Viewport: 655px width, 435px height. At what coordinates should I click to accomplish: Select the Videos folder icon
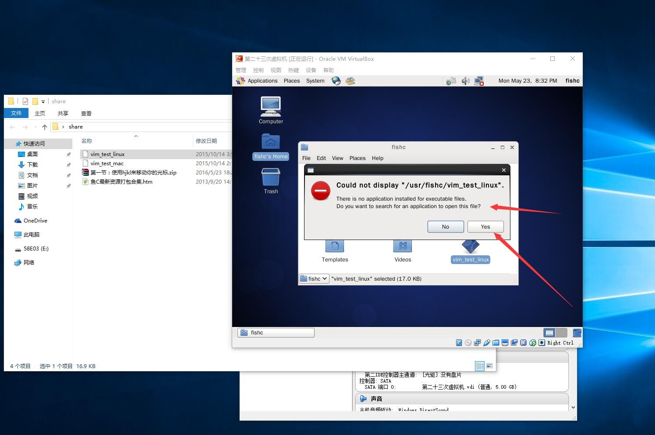coord(403,251)
